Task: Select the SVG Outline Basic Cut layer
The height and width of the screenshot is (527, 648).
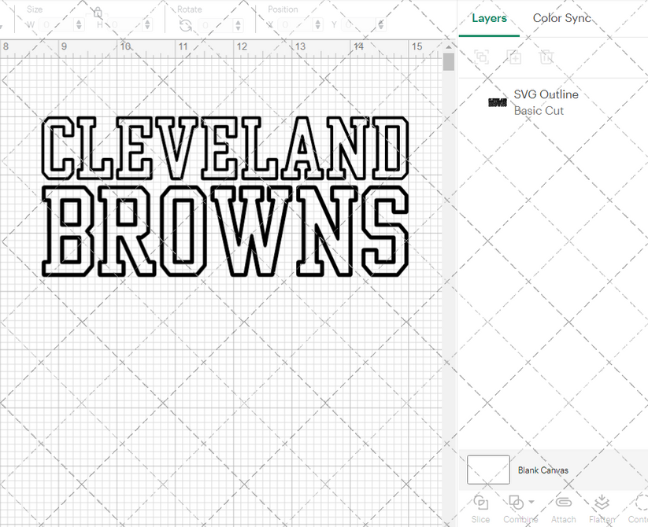Action: click(x=546, y=102)
